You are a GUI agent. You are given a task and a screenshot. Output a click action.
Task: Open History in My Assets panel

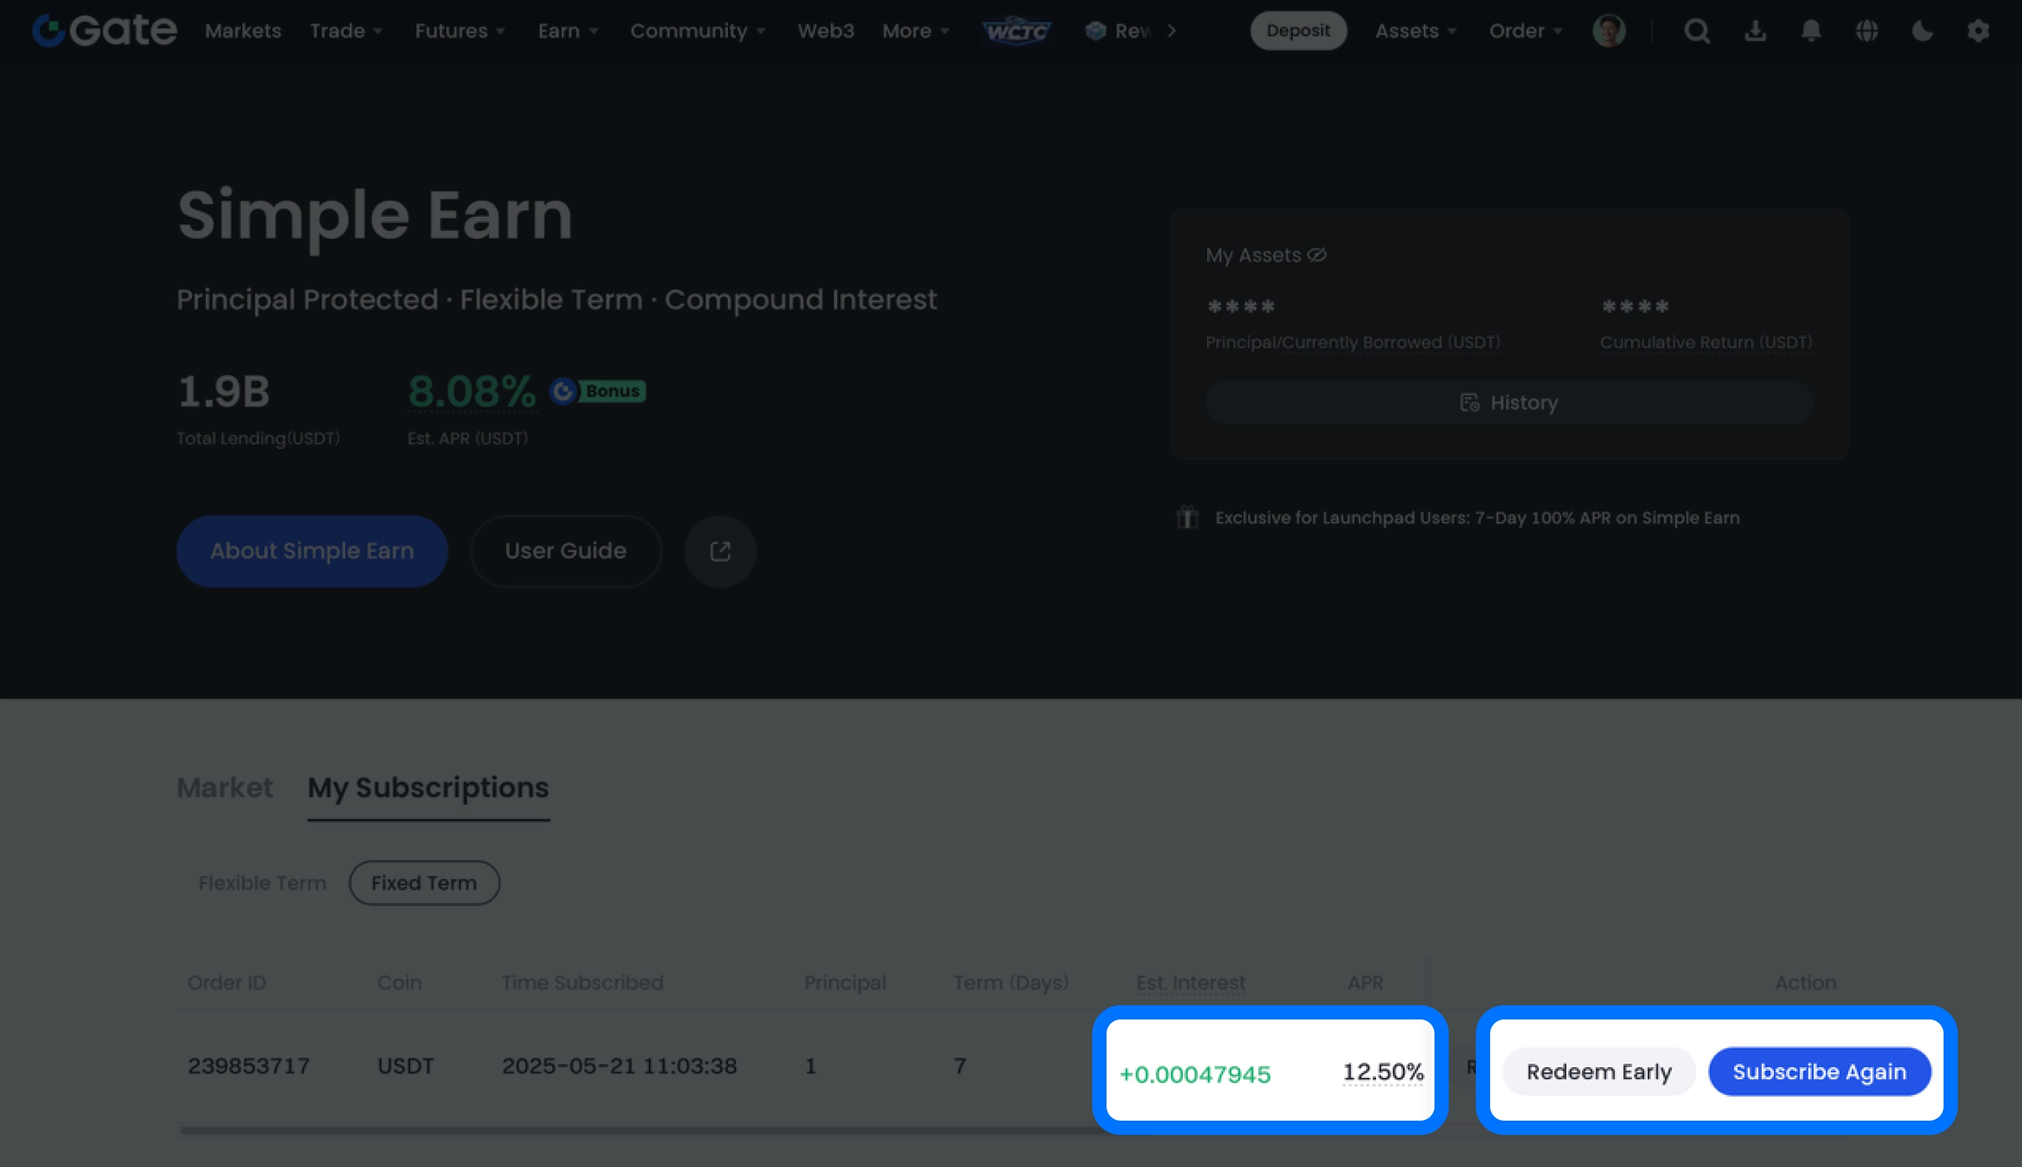coord(1509,402)
